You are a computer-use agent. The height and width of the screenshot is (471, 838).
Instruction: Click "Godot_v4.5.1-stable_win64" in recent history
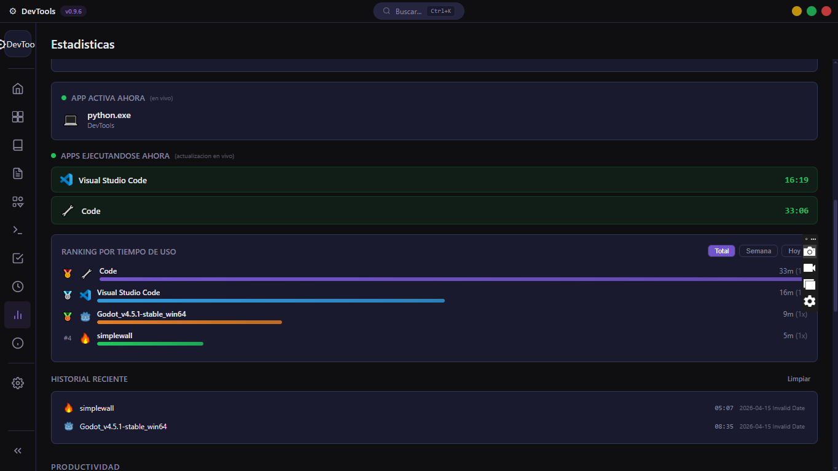123,427
